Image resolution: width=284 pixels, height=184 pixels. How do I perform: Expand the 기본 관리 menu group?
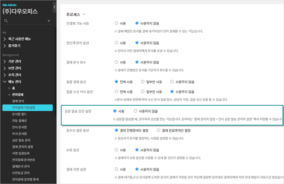click(5, 61)
